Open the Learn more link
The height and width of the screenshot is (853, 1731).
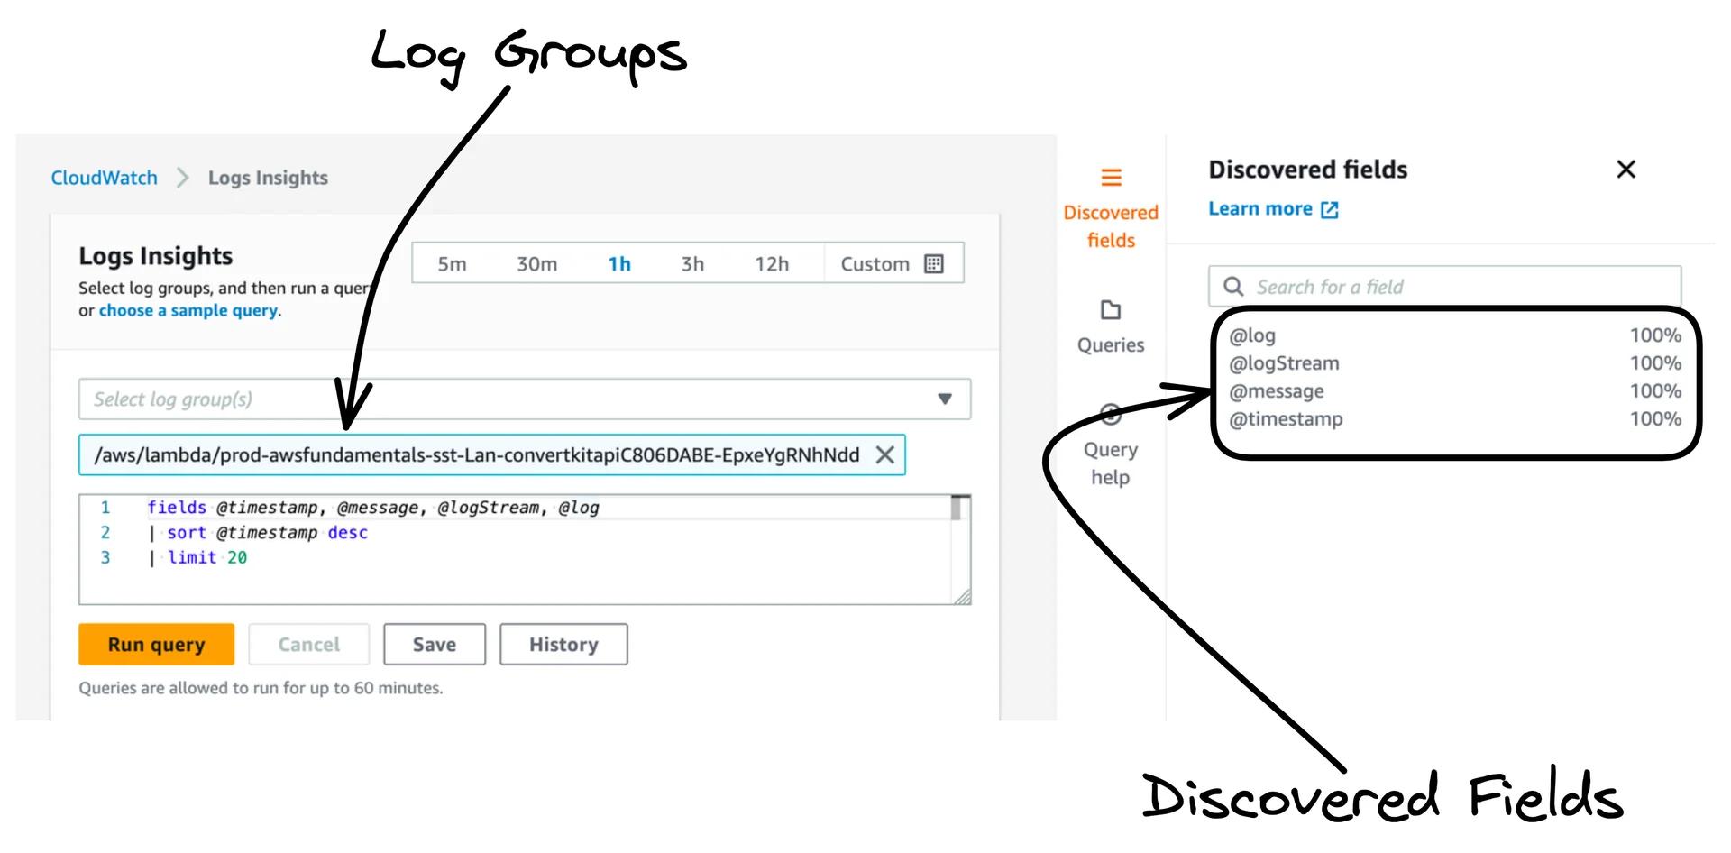pos(1260,208)
